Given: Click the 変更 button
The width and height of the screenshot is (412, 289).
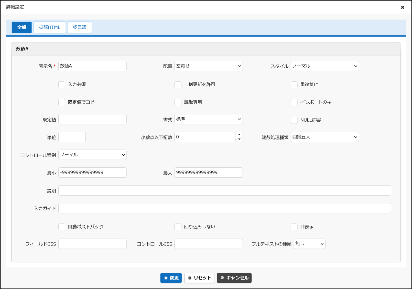Looking at the screenshot, I should tap(171, 278).
